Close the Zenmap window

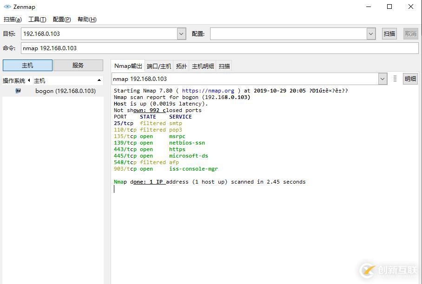click(411, 7)
